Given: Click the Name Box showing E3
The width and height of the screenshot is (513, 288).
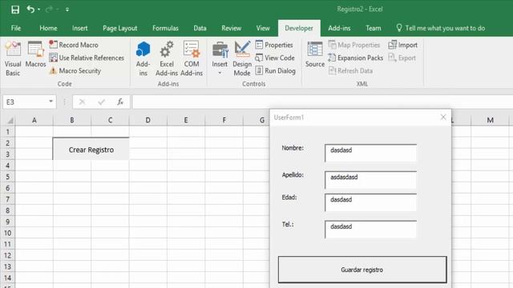Looking at the screenshot, I should [25, 102].
